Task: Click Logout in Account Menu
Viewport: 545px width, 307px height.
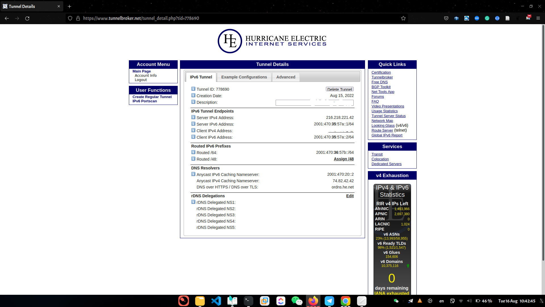Action: click(x=141, y=80)
